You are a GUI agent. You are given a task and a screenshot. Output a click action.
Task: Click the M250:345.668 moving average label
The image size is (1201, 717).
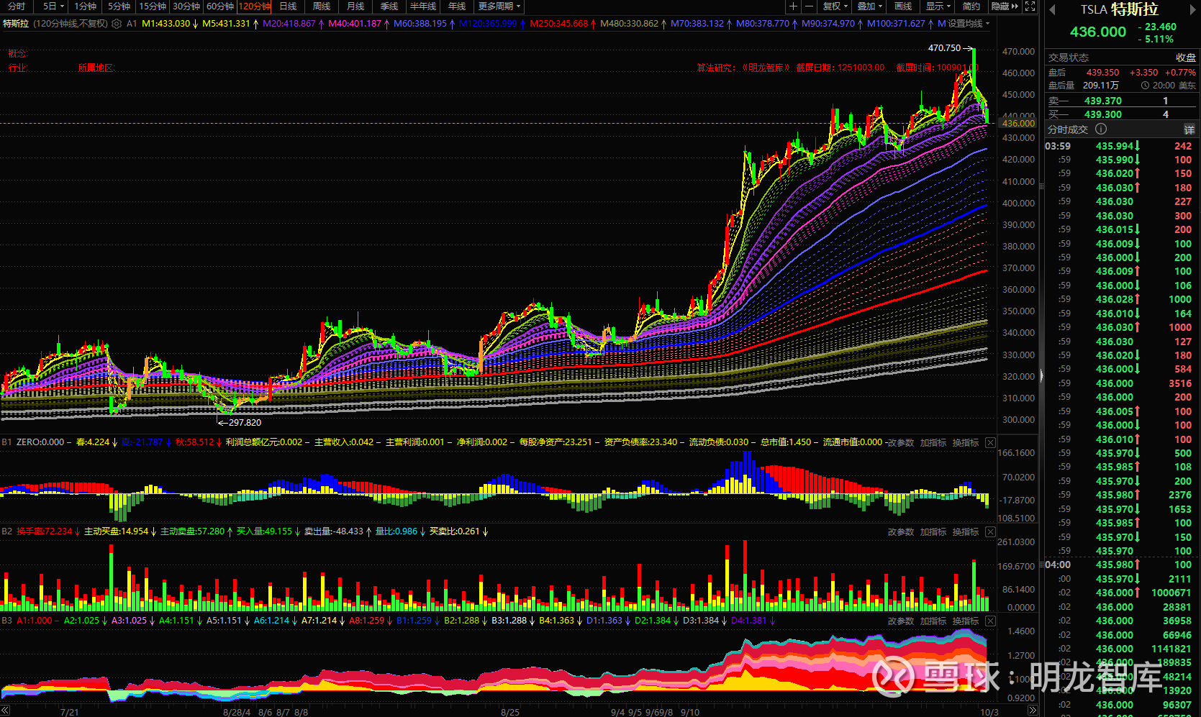(559, 24)
